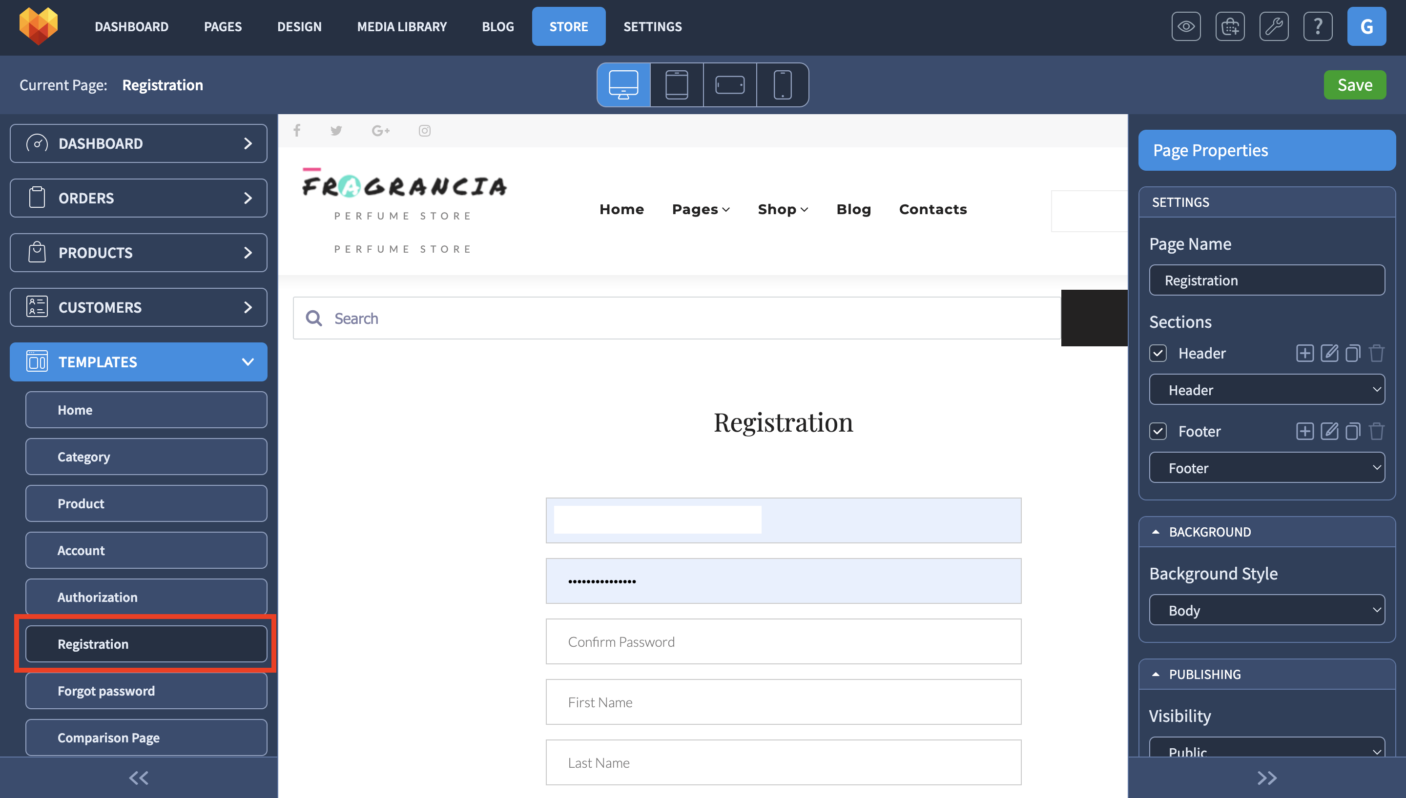The height and width of the screenshot is (798, 1406).
Task: Go to DASHBOARD in top navigation
Action: (x=132, y=26)
